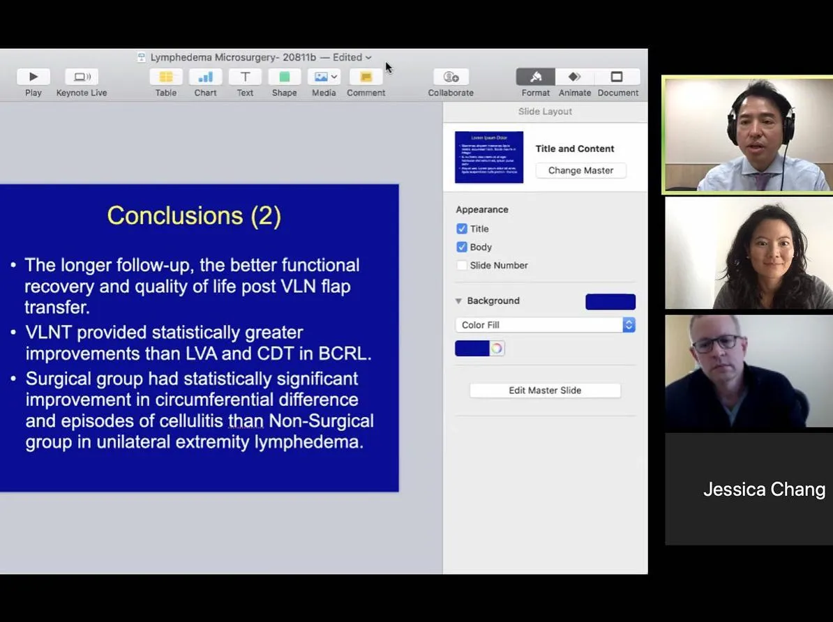The height and width of the screenshot is (622, 833).
Task: Switch to the Document tab
Action: (617, 77)
